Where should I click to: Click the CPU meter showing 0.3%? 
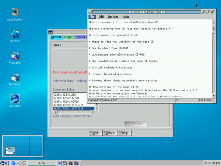(42, 163)
